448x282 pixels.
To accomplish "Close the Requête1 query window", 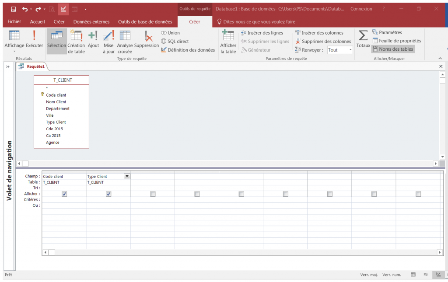I will click(x=441, y=66).
